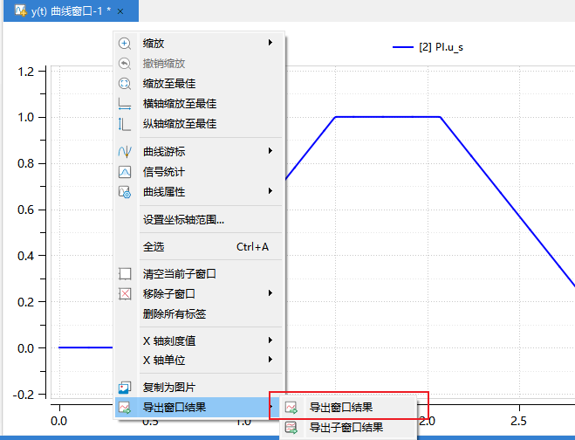Image resolution: width=575 pixels, height=440 pixels.
Task: Select 横轴缩放至最佳 menu entry
Action: pos(200,104)
